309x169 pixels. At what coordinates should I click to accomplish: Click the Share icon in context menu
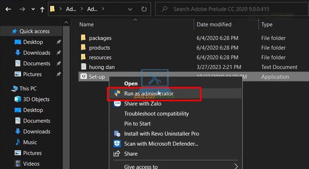(x=117, y=154)
